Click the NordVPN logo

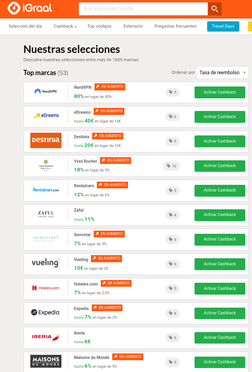pos(46,92)
